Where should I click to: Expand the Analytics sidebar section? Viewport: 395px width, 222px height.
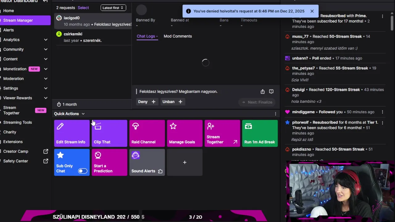click(46, 40)
